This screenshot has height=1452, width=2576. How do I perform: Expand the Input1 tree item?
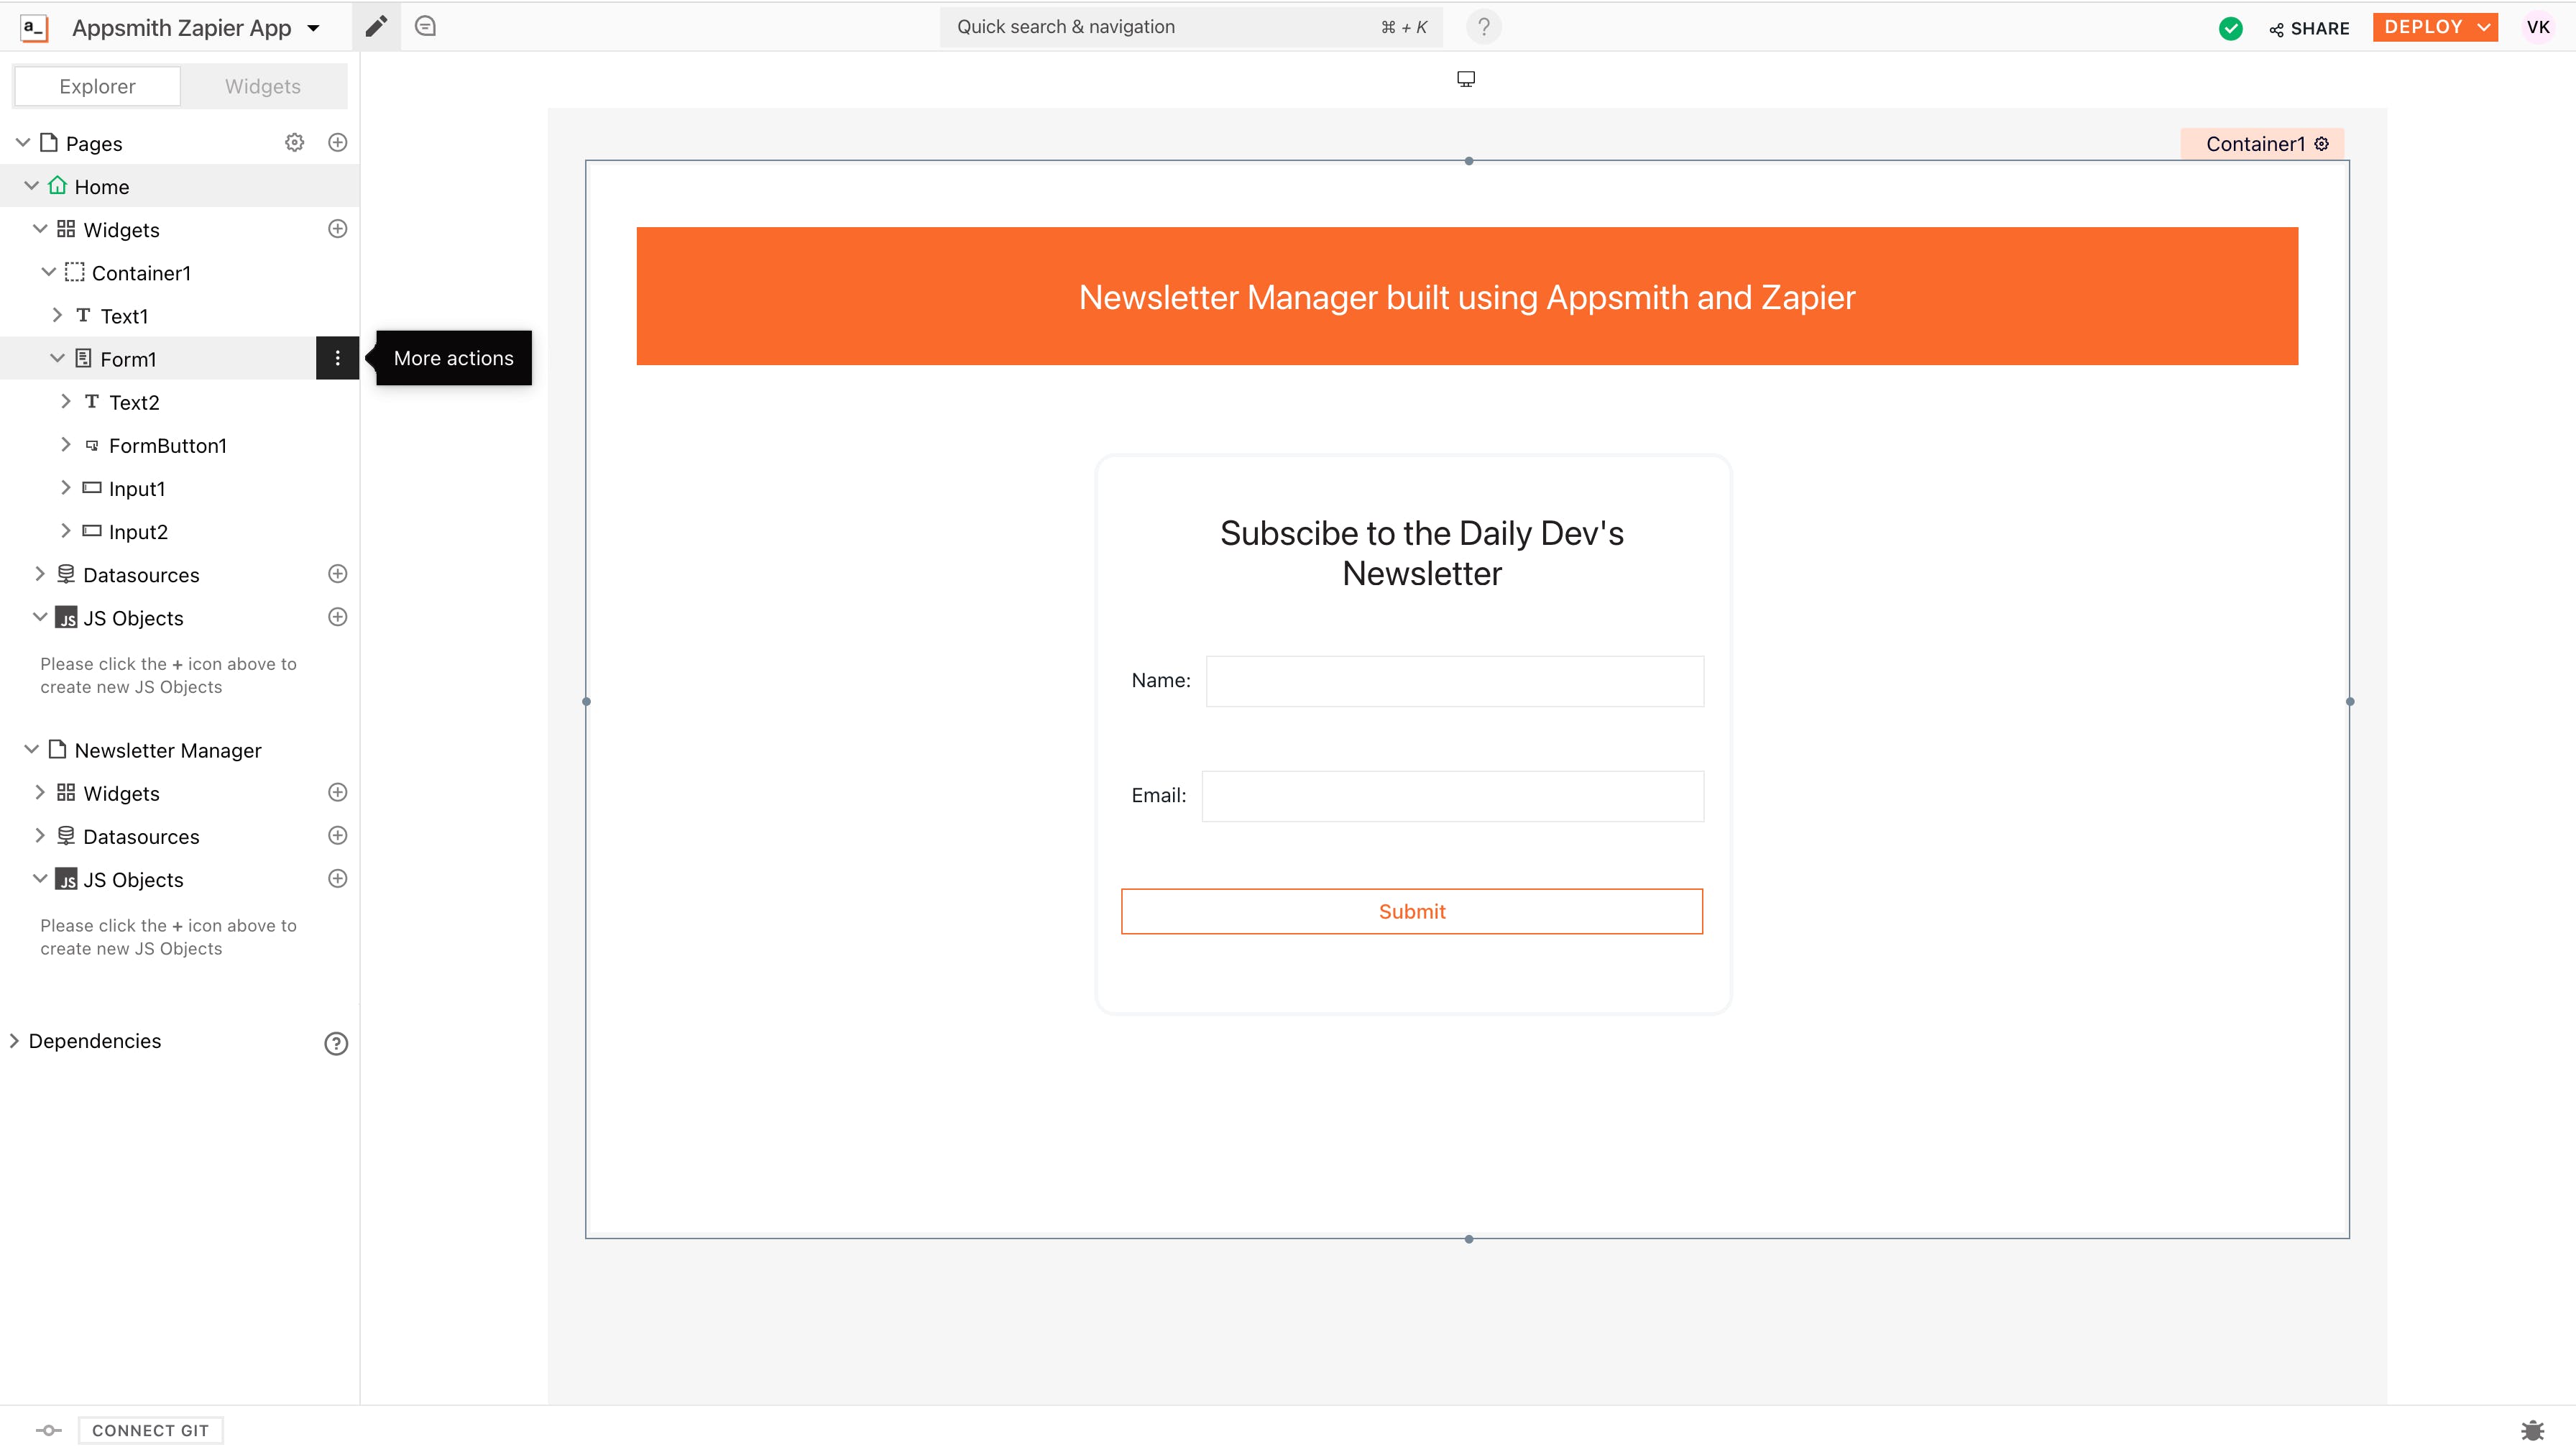(x=66, y=488)
